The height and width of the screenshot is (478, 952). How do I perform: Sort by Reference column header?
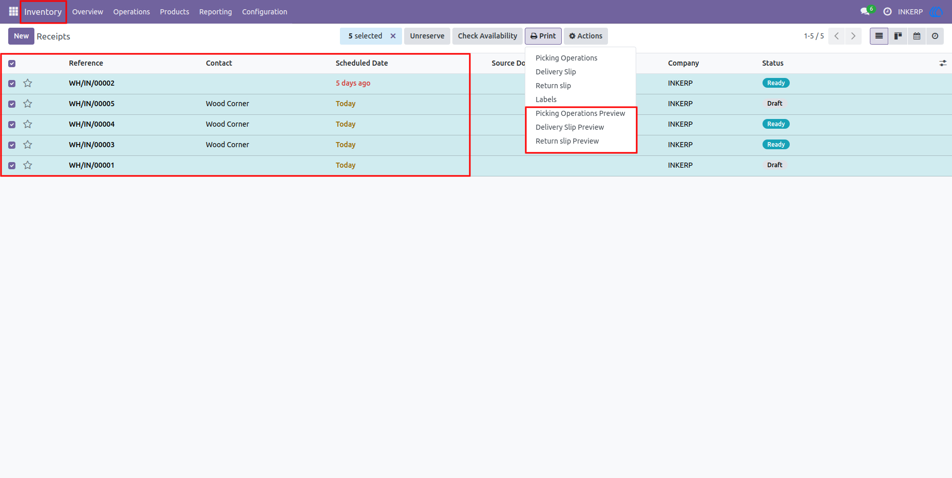(x=86, y=63)
